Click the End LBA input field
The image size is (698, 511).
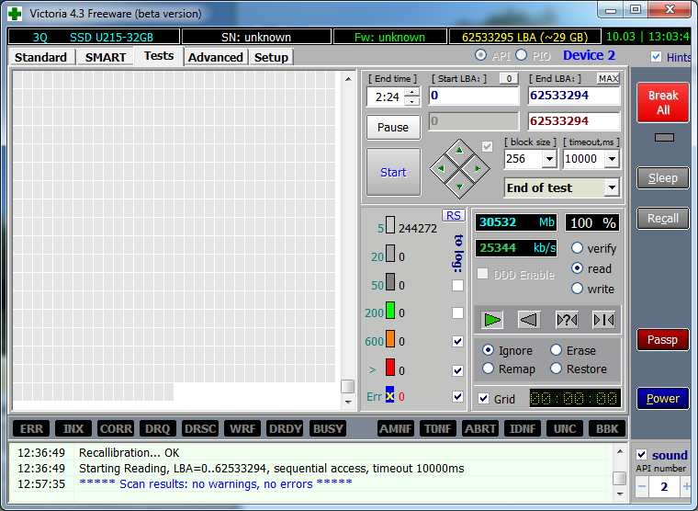(574, 96)
